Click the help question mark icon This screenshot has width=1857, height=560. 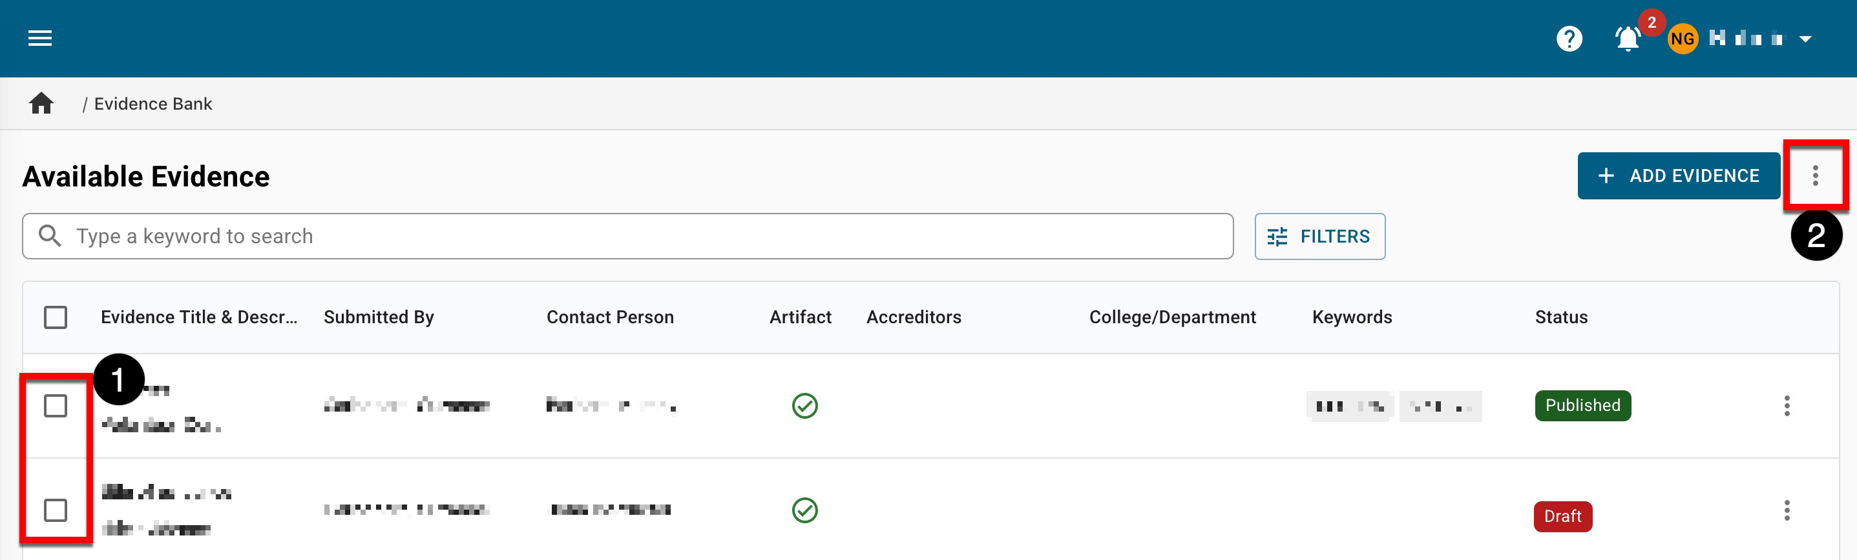(1569, 39)
